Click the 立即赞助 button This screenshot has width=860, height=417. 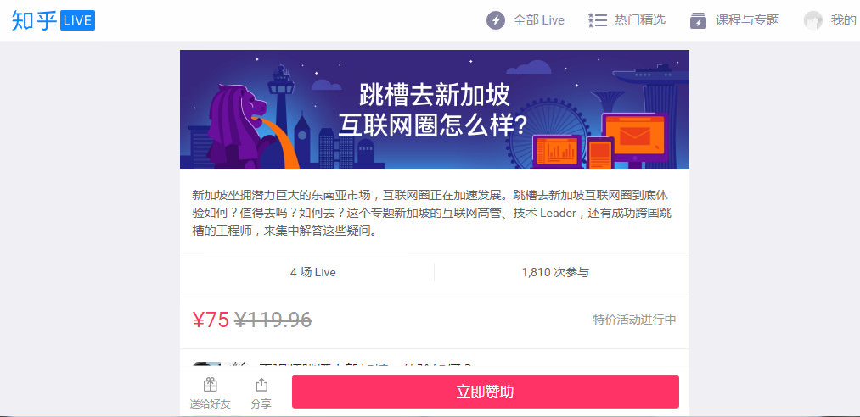coord(486,392)
